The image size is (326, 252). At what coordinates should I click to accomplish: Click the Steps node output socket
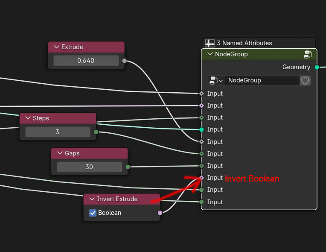(x=96, y=132)
